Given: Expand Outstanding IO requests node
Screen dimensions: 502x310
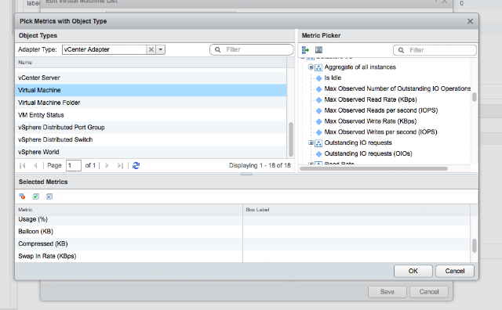Looking at the screenshot, I should pos(311,142).
